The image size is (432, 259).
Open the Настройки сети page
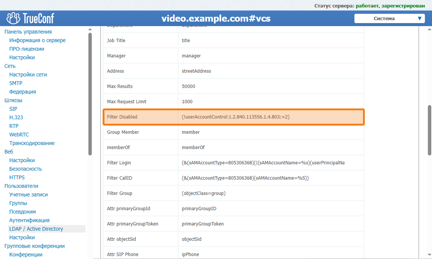(x=28, y=75)
